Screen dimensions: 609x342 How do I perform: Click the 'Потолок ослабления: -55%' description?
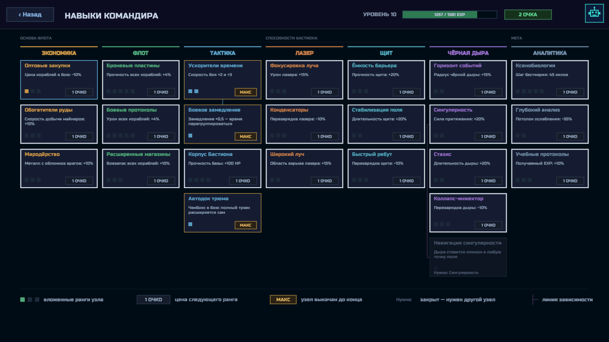tap(544, 119)
